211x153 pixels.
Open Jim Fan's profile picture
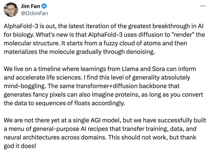click(11, 10)
